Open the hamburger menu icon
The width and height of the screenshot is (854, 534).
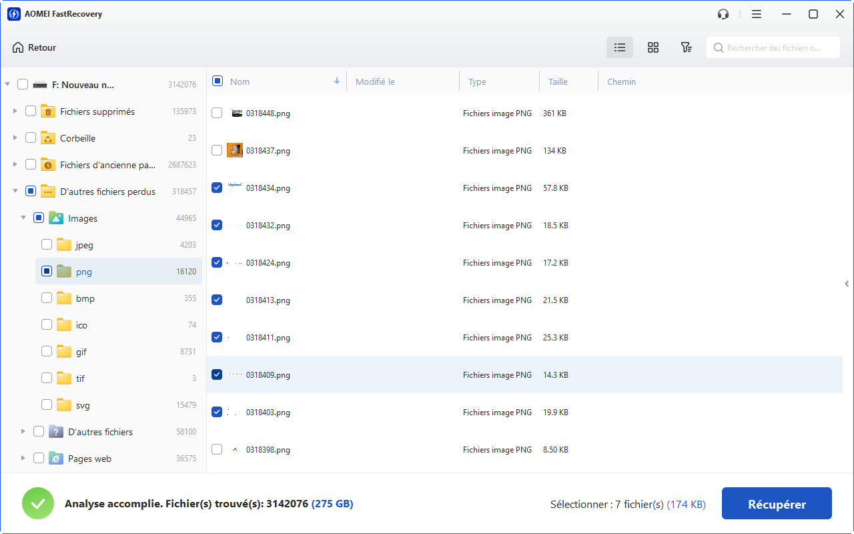click(757, 14)
